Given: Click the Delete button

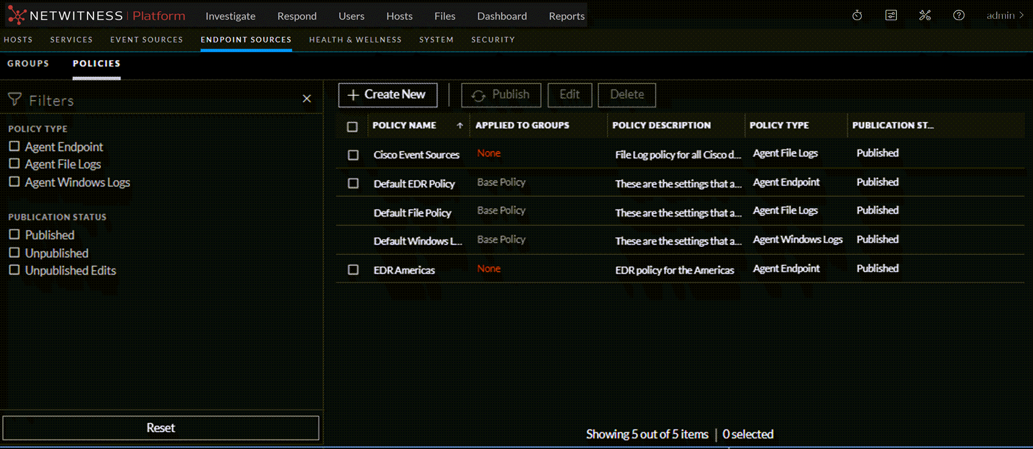Looking at the screenshot, I should 626,95.
